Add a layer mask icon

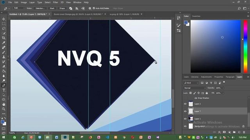pos(224,132)
